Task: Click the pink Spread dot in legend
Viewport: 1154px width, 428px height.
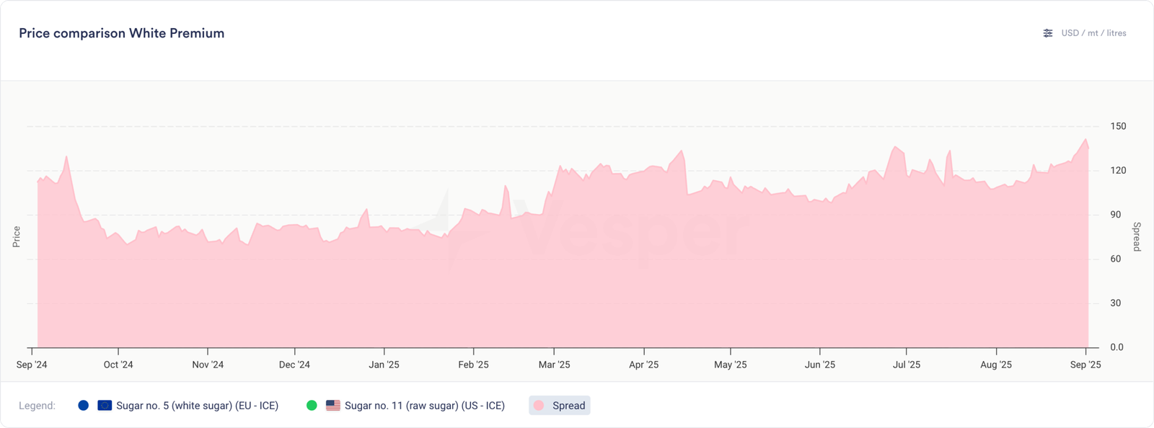Action: 539,406
